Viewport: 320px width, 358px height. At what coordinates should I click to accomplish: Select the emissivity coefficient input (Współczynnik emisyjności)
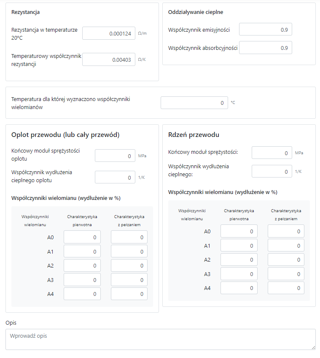click(x=265, y=30)
